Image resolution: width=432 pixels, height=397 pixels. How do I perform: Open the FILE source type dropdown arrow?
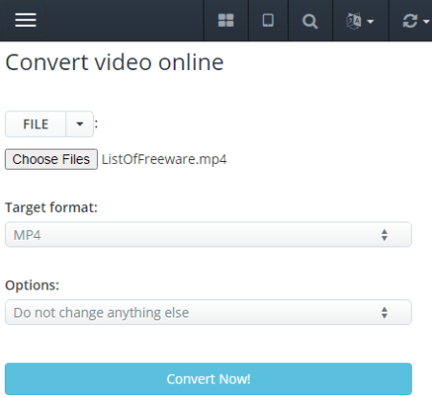(80, 124)
